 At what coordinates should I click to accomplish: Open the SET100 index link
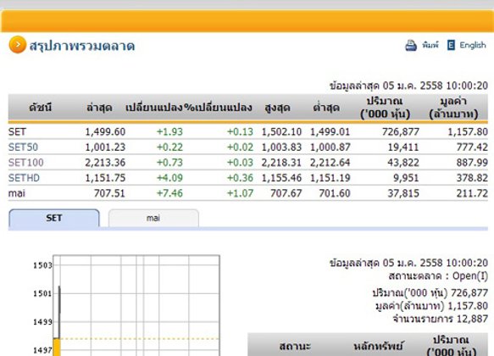tap(25, 163)
